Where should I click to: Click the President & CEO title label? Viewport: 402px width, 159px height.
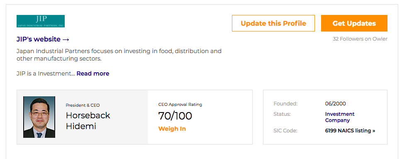point(83,105)
